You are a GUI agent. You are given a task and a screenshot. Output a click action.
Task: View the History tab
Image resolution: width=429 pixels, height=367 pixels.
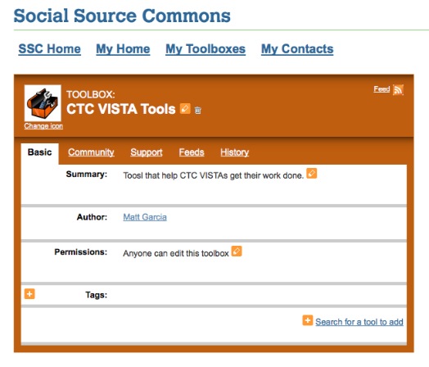click(235, 152)
